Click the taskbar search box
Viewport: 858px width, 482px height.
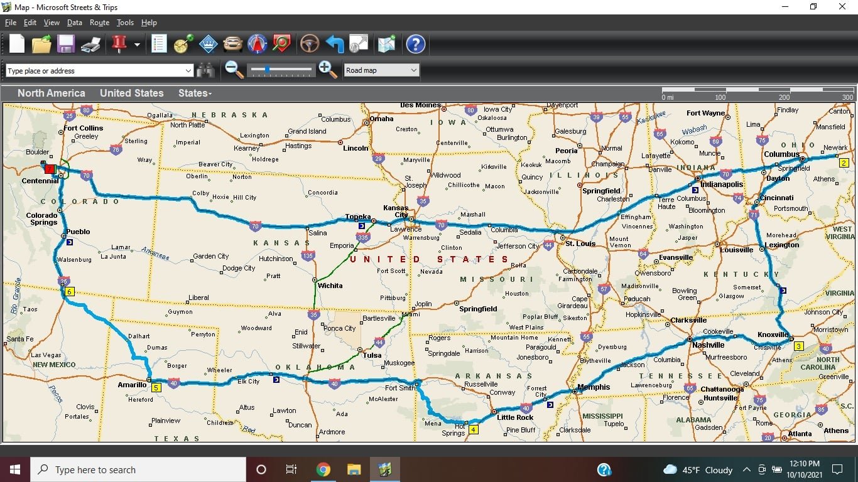138,469
